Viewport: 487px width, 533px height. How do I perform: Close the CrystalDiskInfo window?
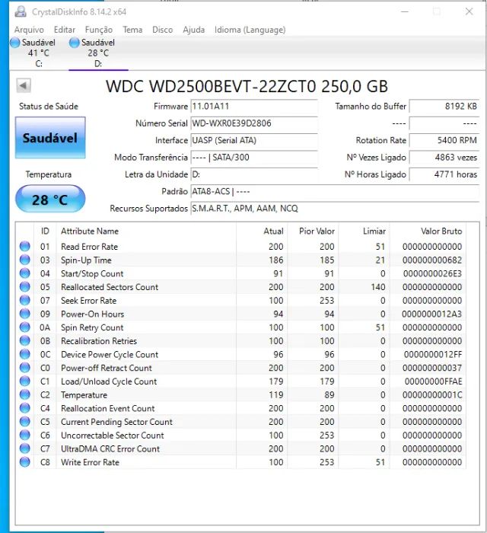[x=469, y=11]
